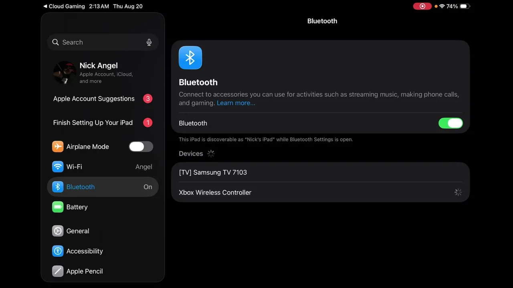Tap the red badge on Finish Setting Up
513x288 pixels.
(148, 123)
